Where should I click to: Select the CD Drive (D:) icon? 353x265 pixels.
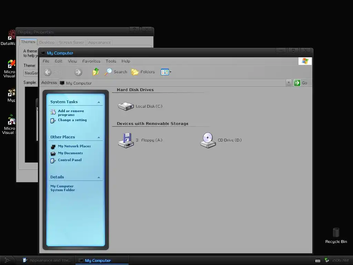208,140
